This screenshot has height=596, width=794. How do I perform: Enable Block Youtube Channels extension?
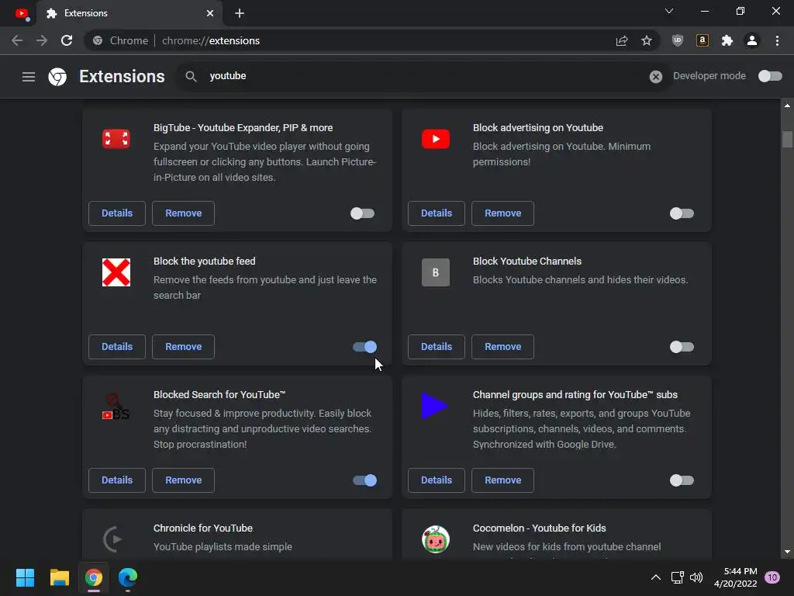682,347
